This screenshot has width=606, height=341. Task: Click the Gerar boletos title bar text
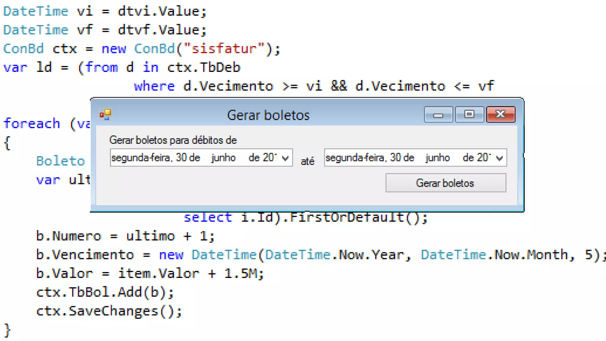(268, 115)
